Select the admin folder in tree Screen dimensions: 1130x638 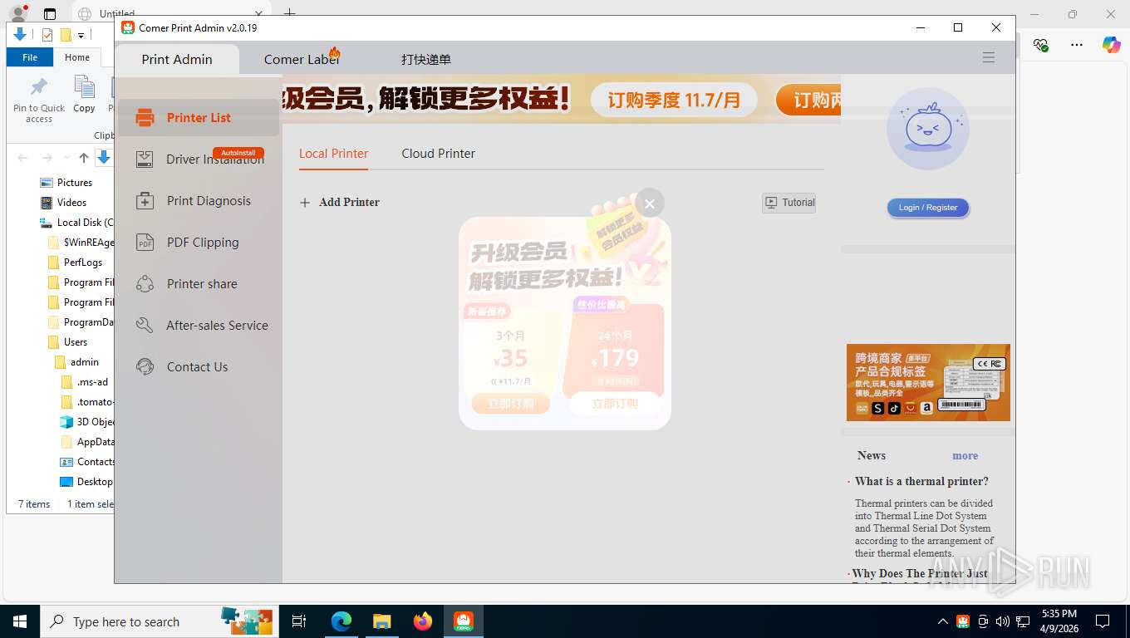pyautogui.click(x=76, y=361)
